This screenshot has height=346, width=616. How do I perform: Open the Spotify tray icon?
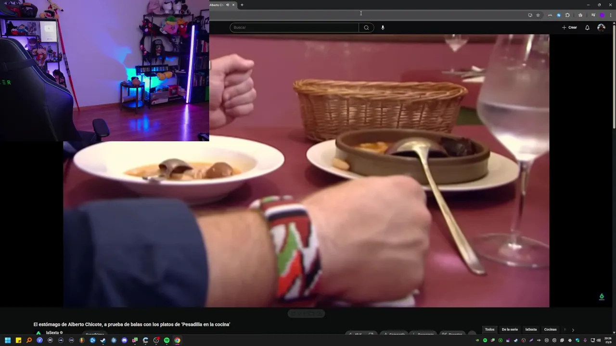(x=485, y=340)
